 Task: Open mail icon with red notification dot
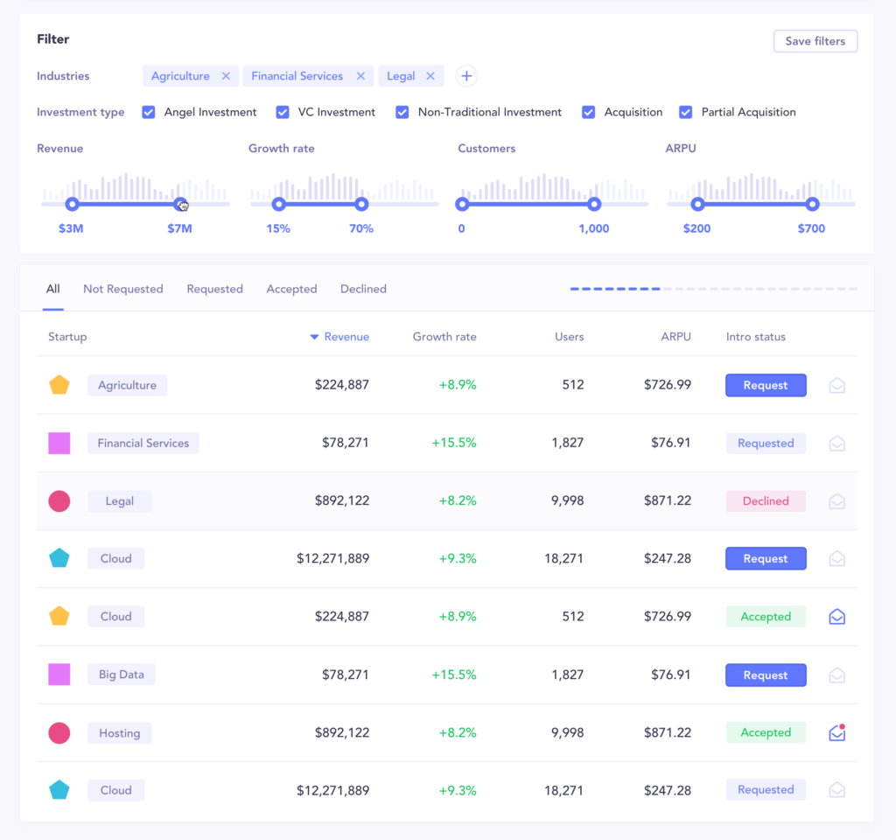836,733
